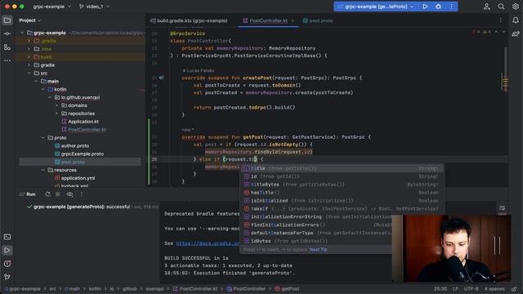Choose title completion suggestion
This screenshot has width=523, height=294.
[x=342, y=168]
